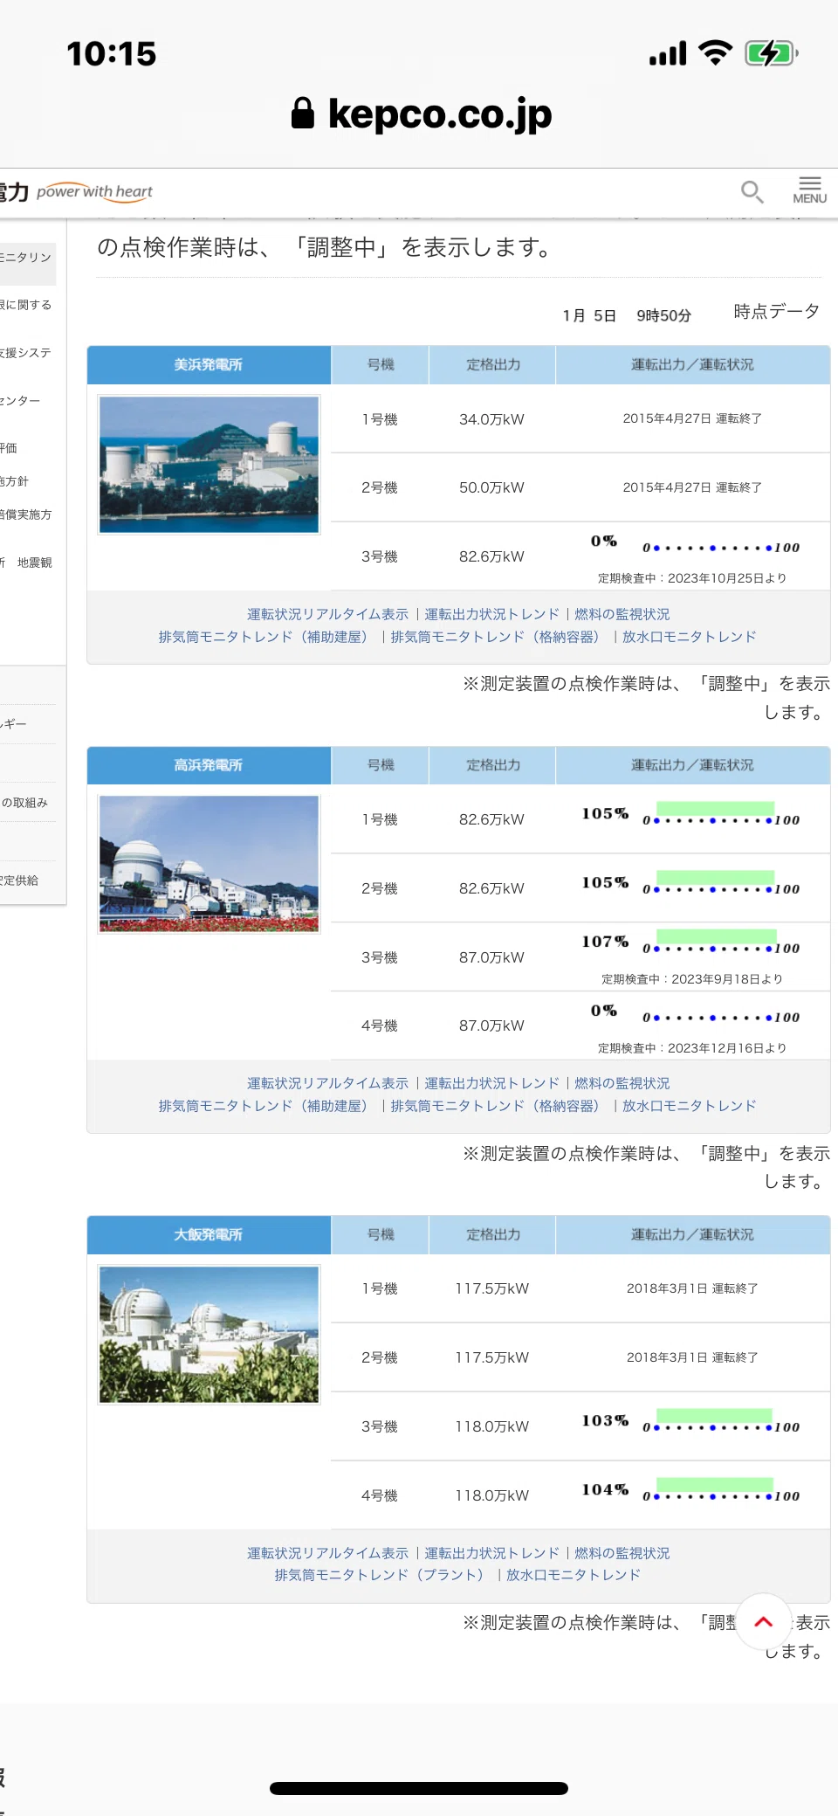Tap the 大飯発電所 table header

tap(209, 1235)
